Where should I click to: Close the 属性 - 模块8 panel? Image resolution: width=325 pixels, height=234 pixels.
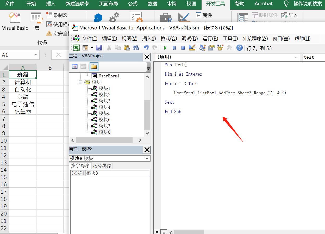[147, 150]
